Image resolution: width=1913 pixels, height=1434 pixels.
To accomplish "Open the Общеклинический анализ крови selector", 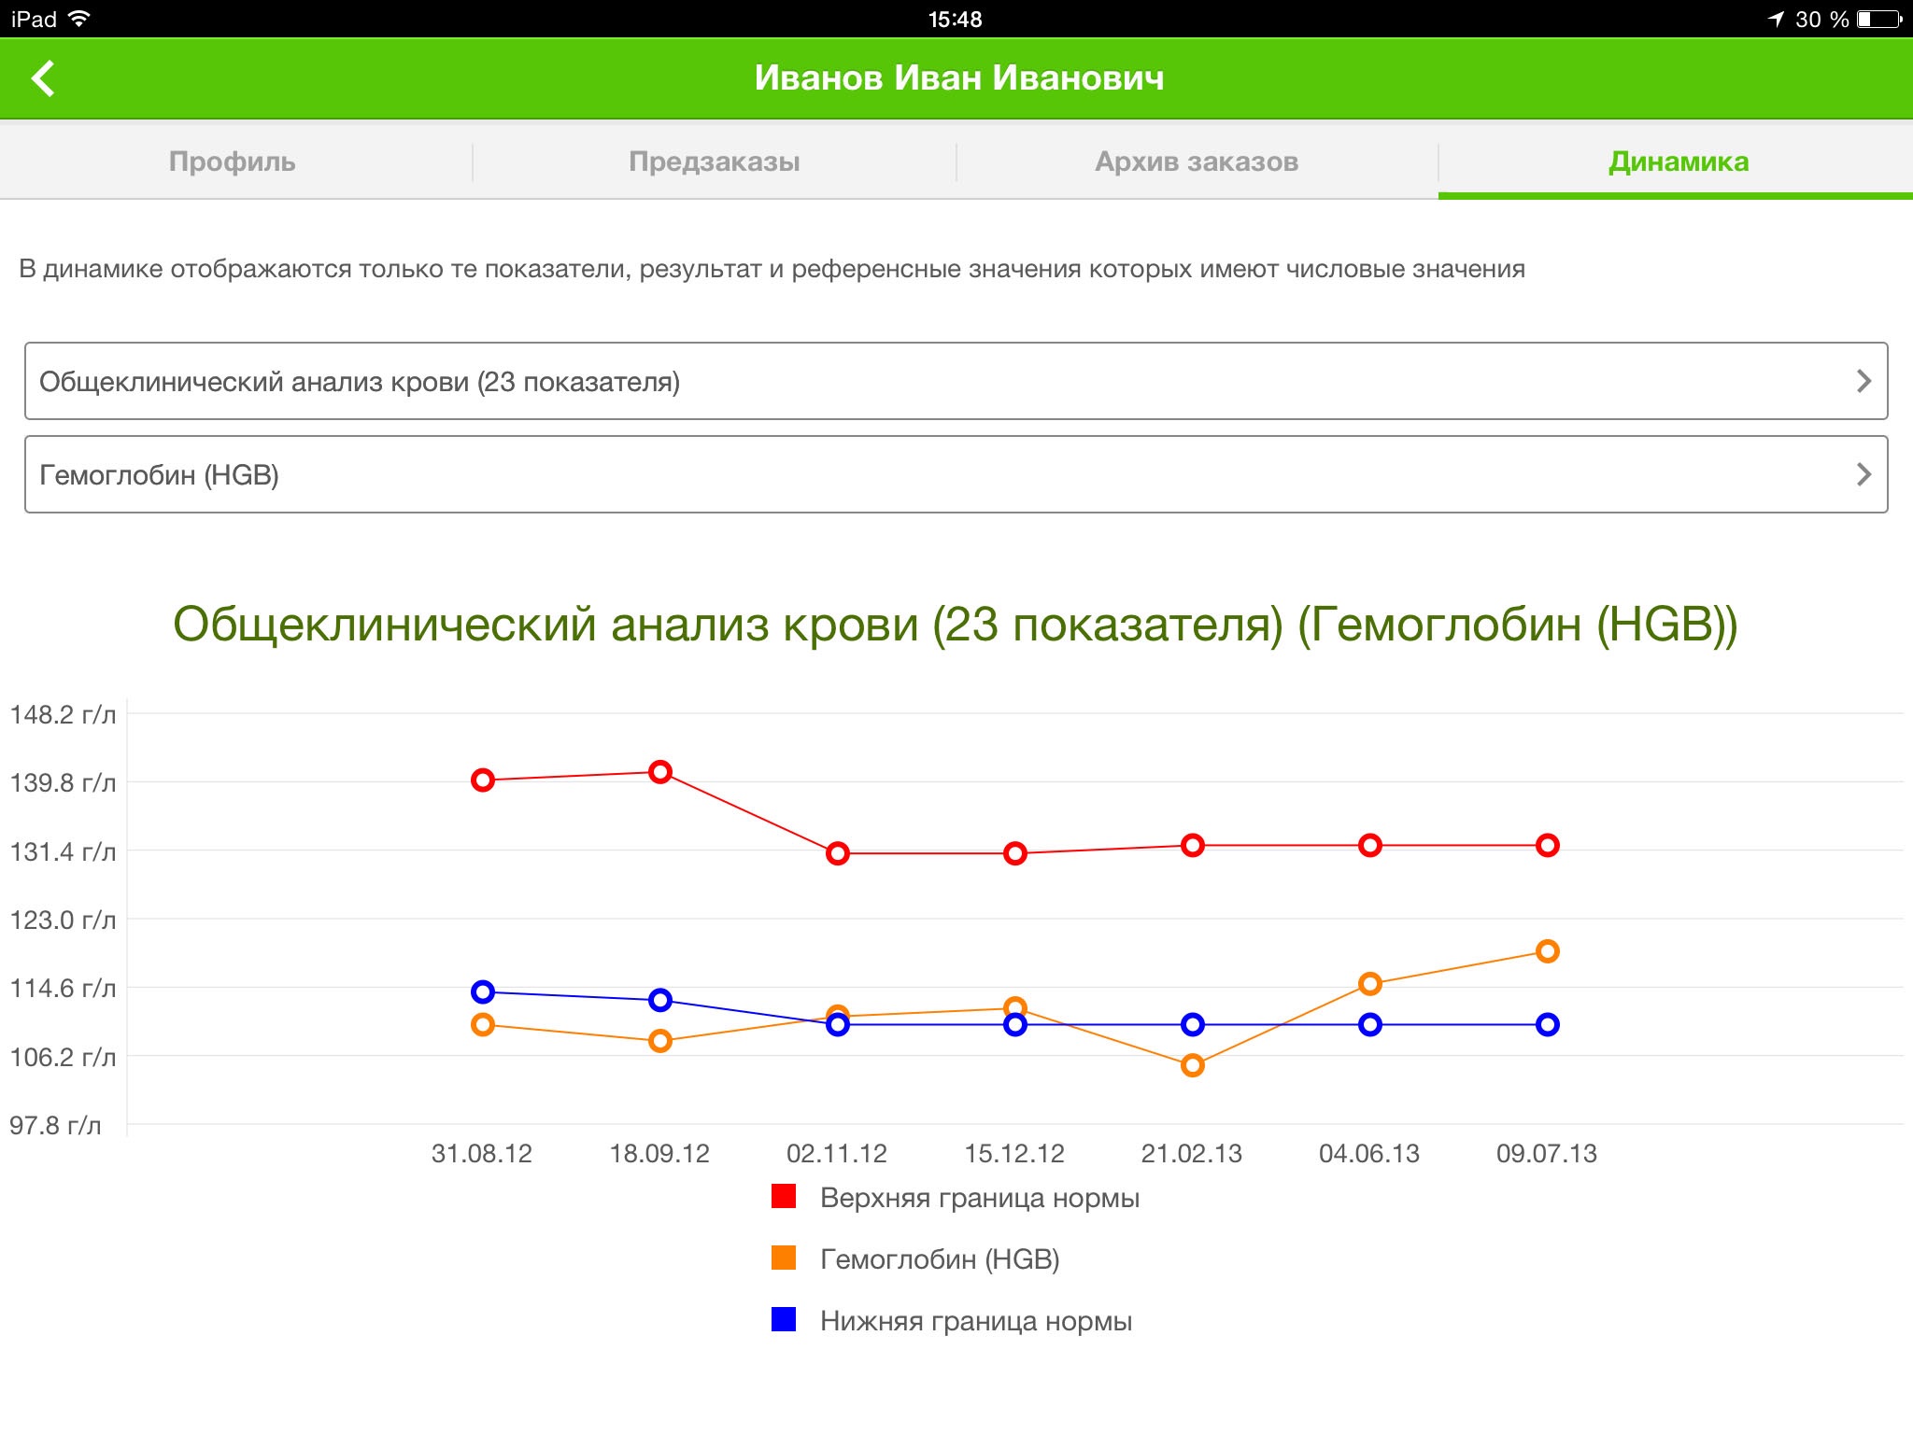I will coord(956,381).
